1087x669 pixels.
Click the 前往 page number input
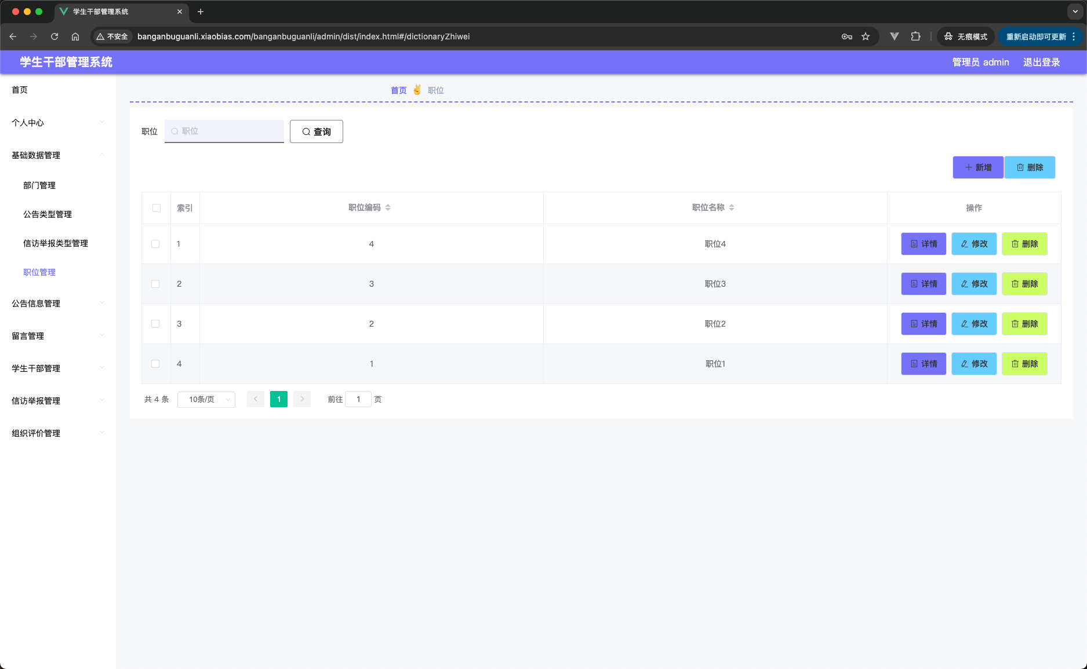pos(358,399)
